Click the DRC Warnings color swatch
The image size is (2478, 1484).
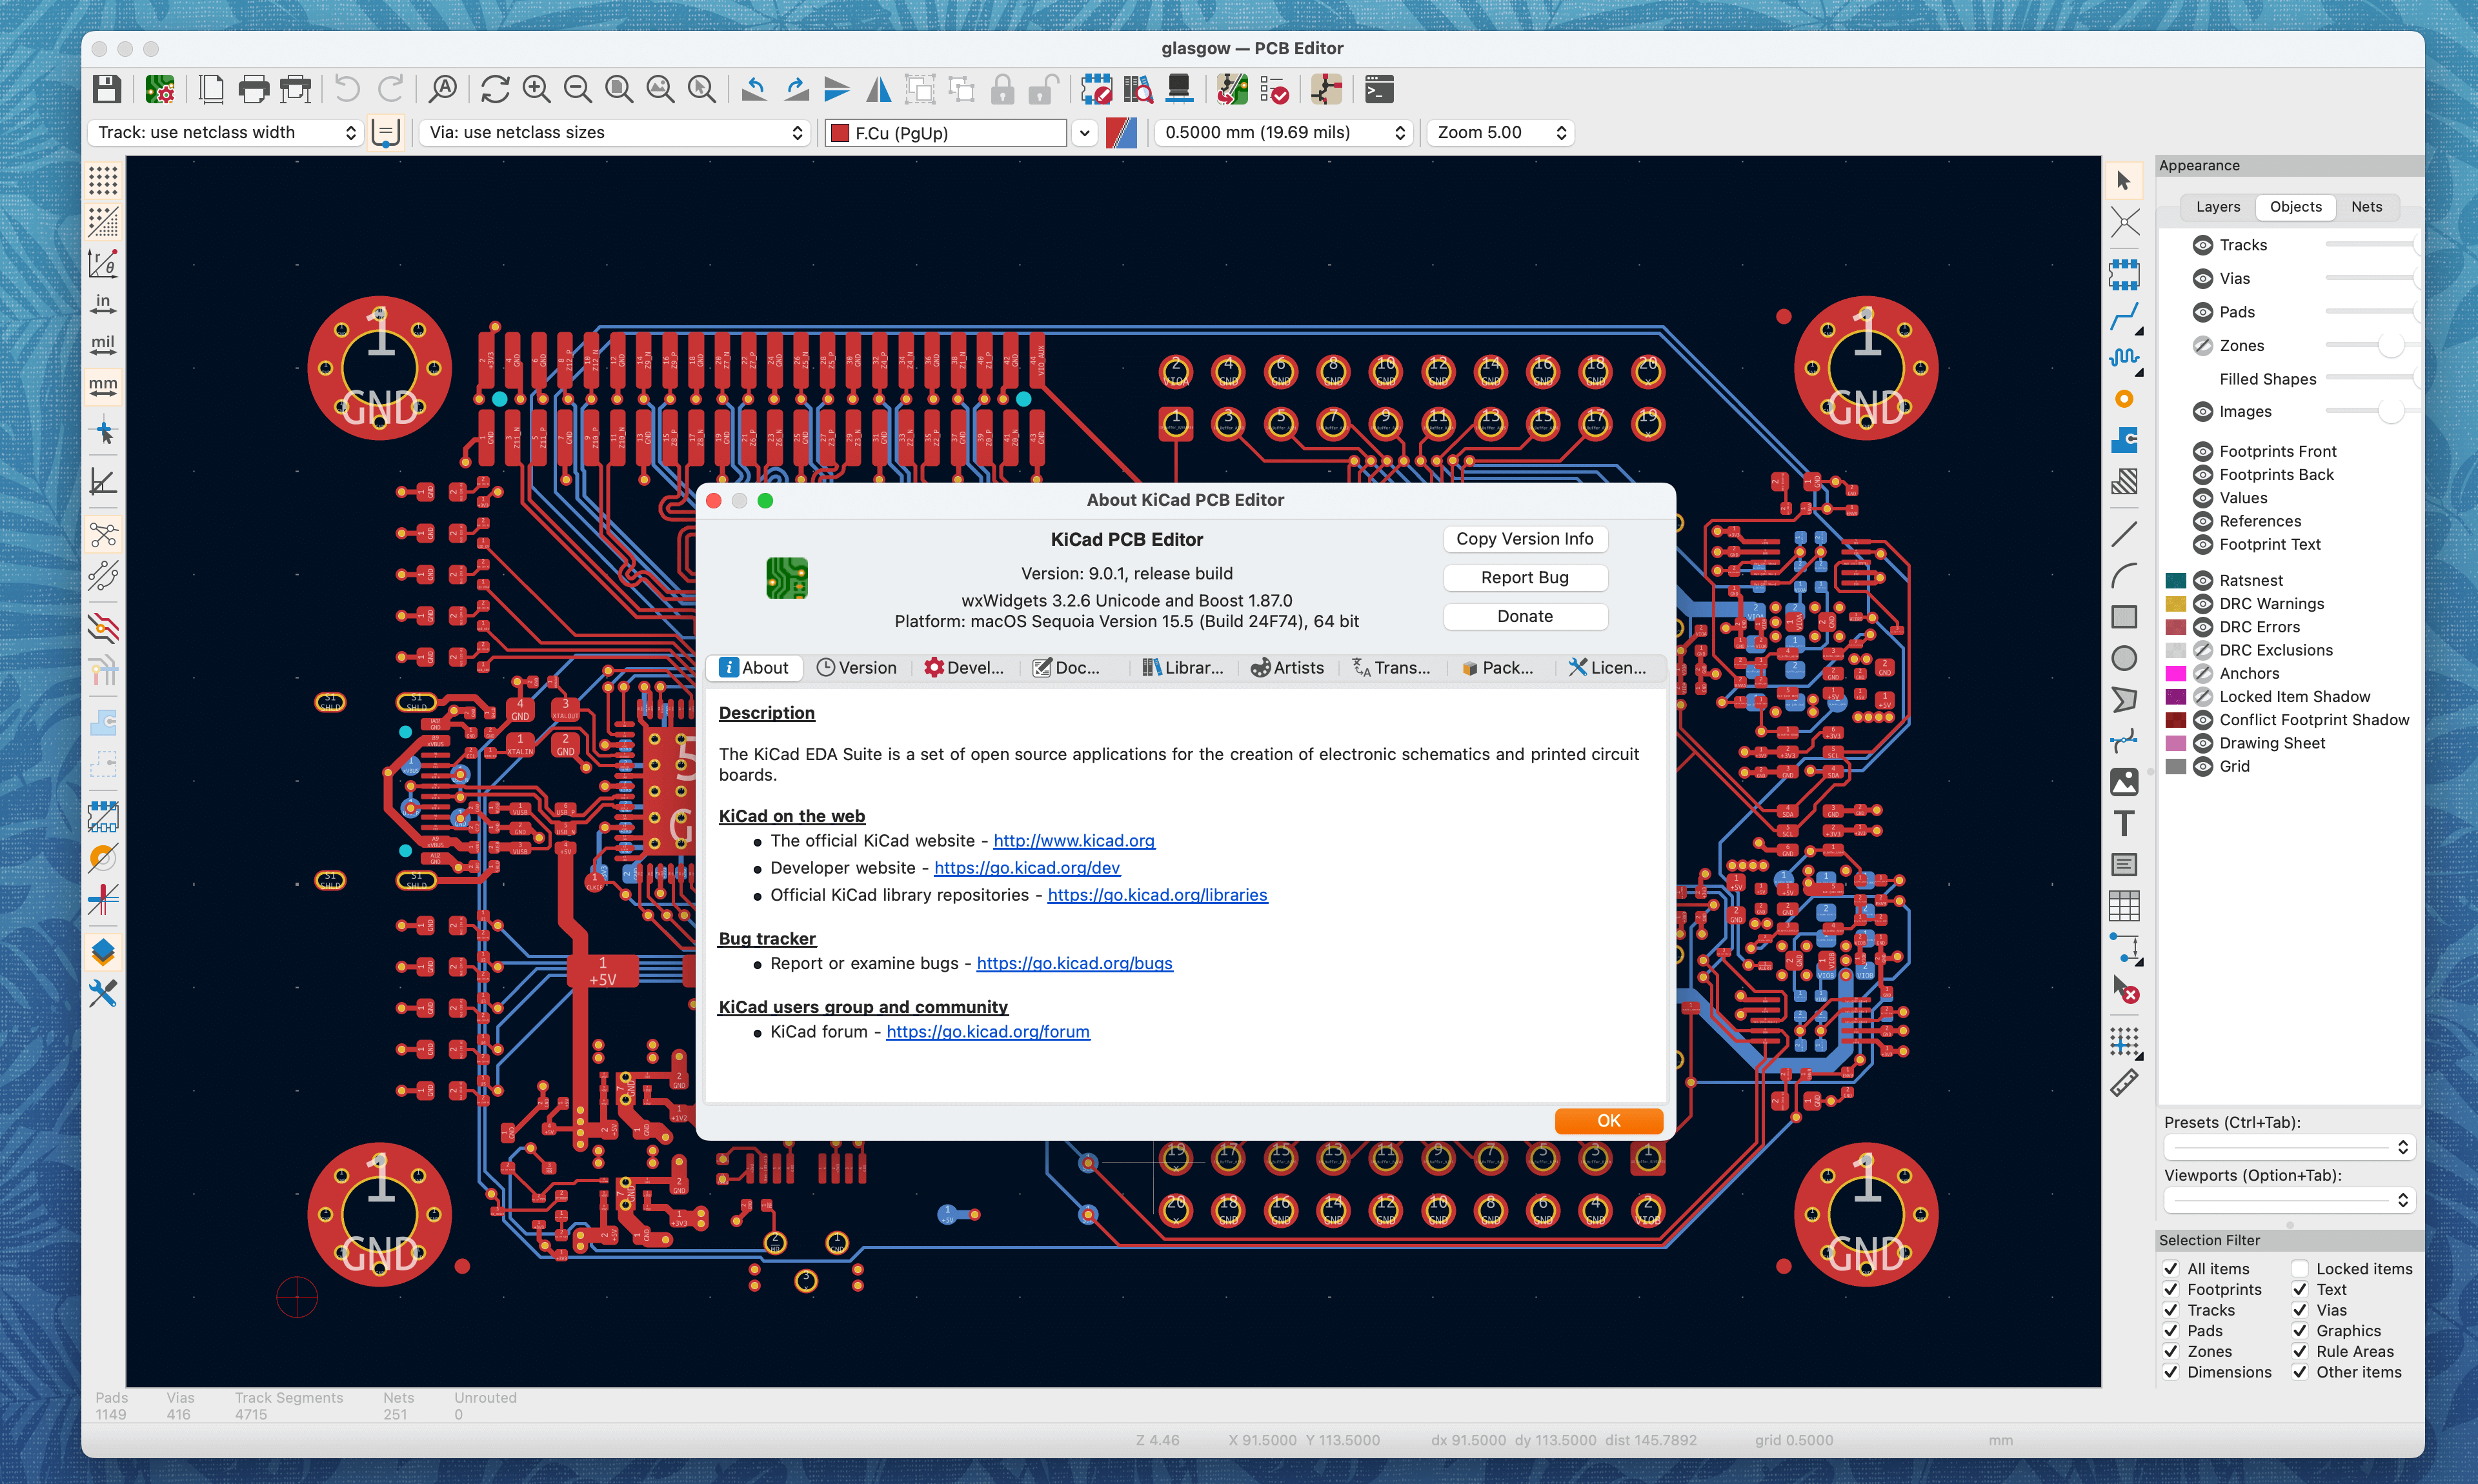2176,604
